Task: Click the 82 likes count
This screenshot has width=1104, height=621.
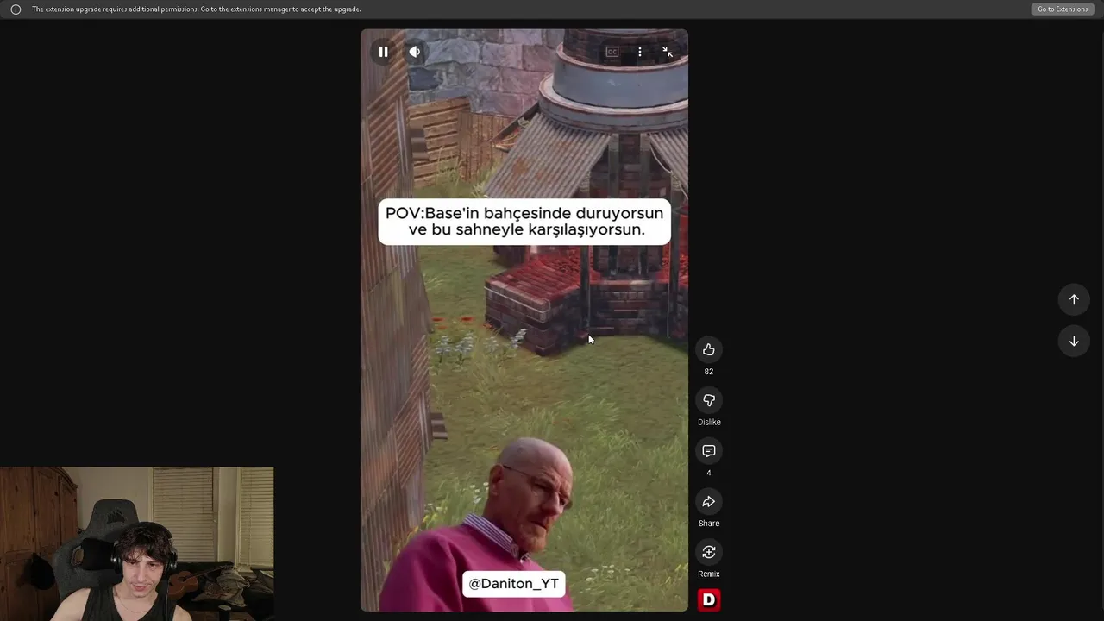Action: [x=709, y=372]
